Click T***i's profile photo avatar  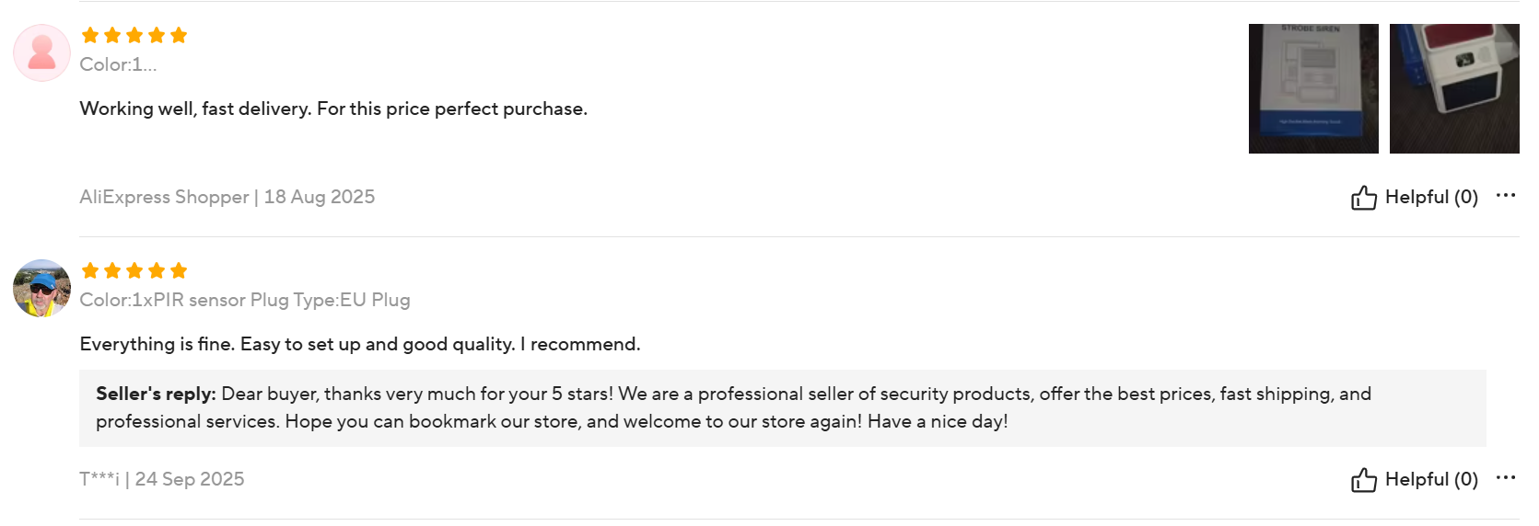[41, 288]
